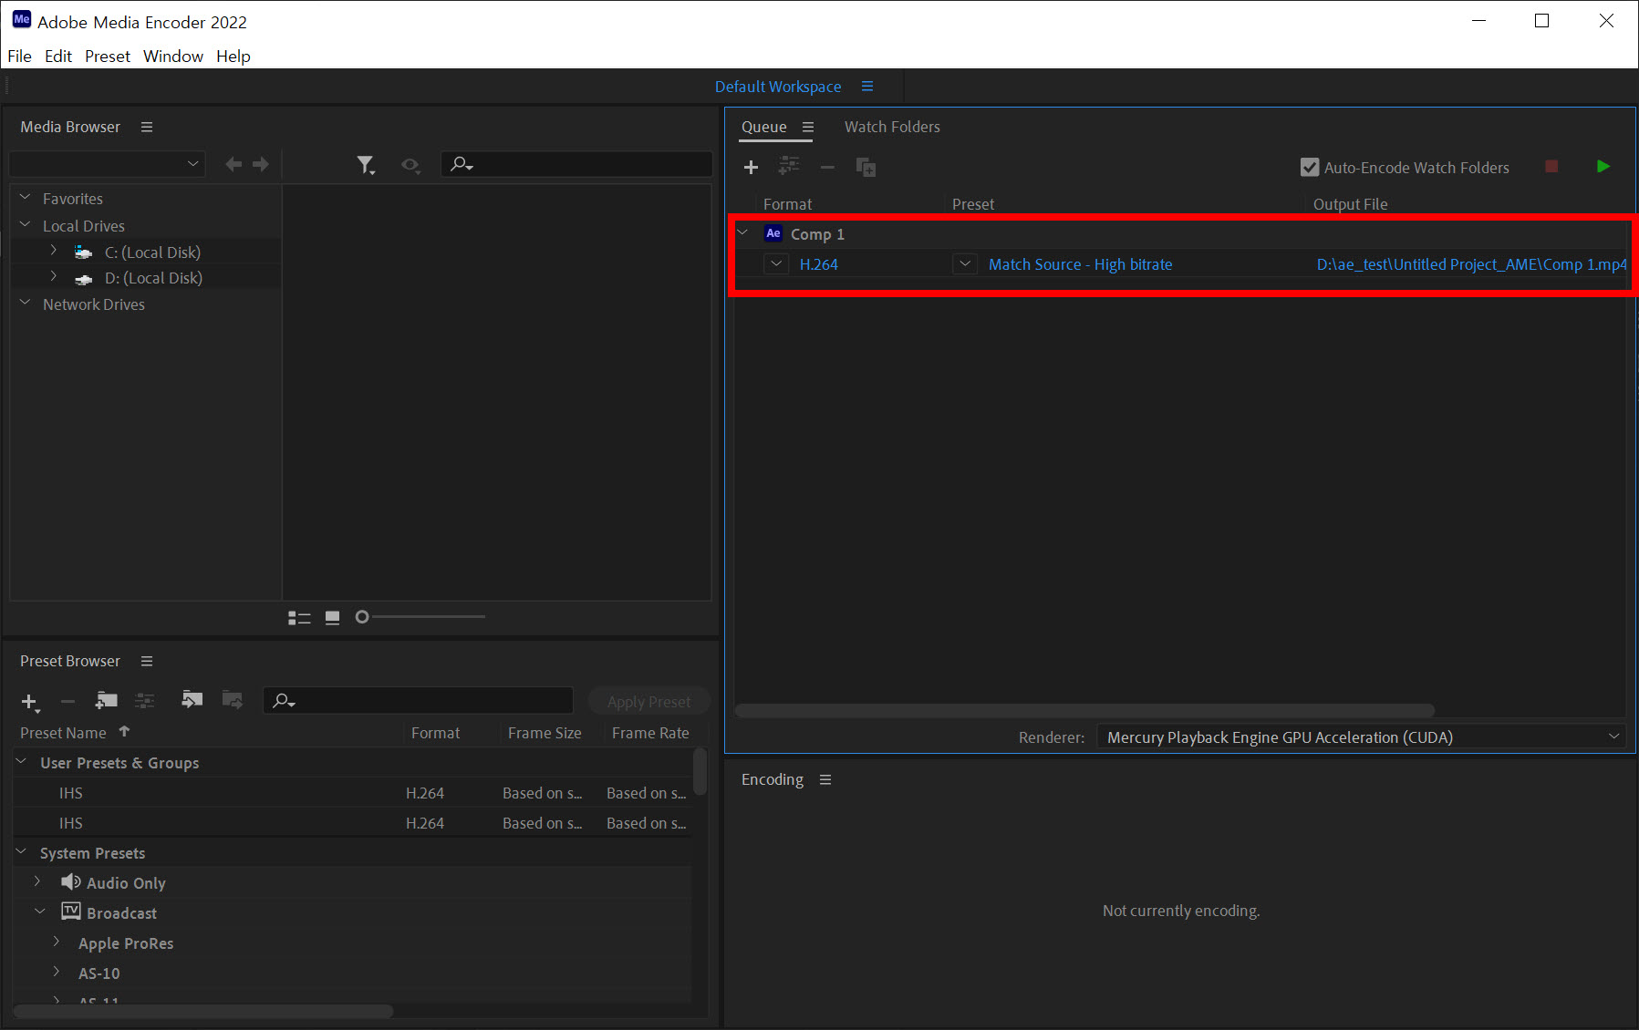Open the Help menu
The height and width of the screenshot is (1030, 1639).
click(233, 56)
